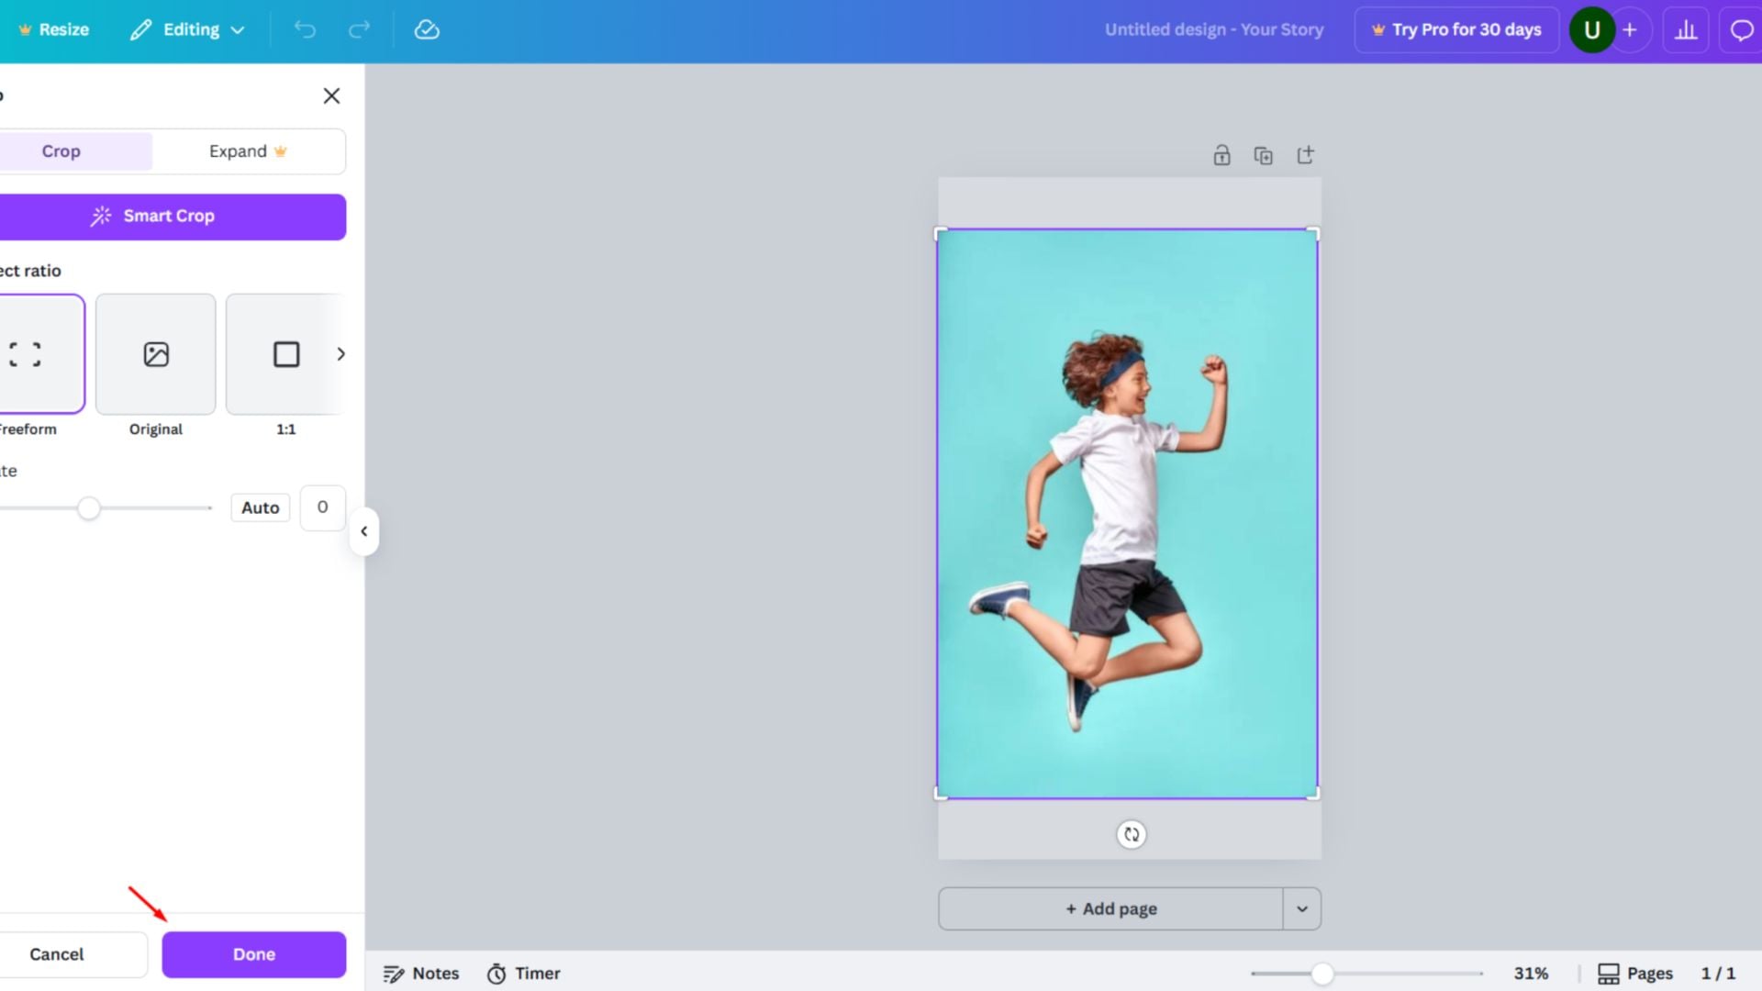This screenshot has width=1762, height=991.
Task: Click the duplicate page icon
Action: click(1264, 155)
